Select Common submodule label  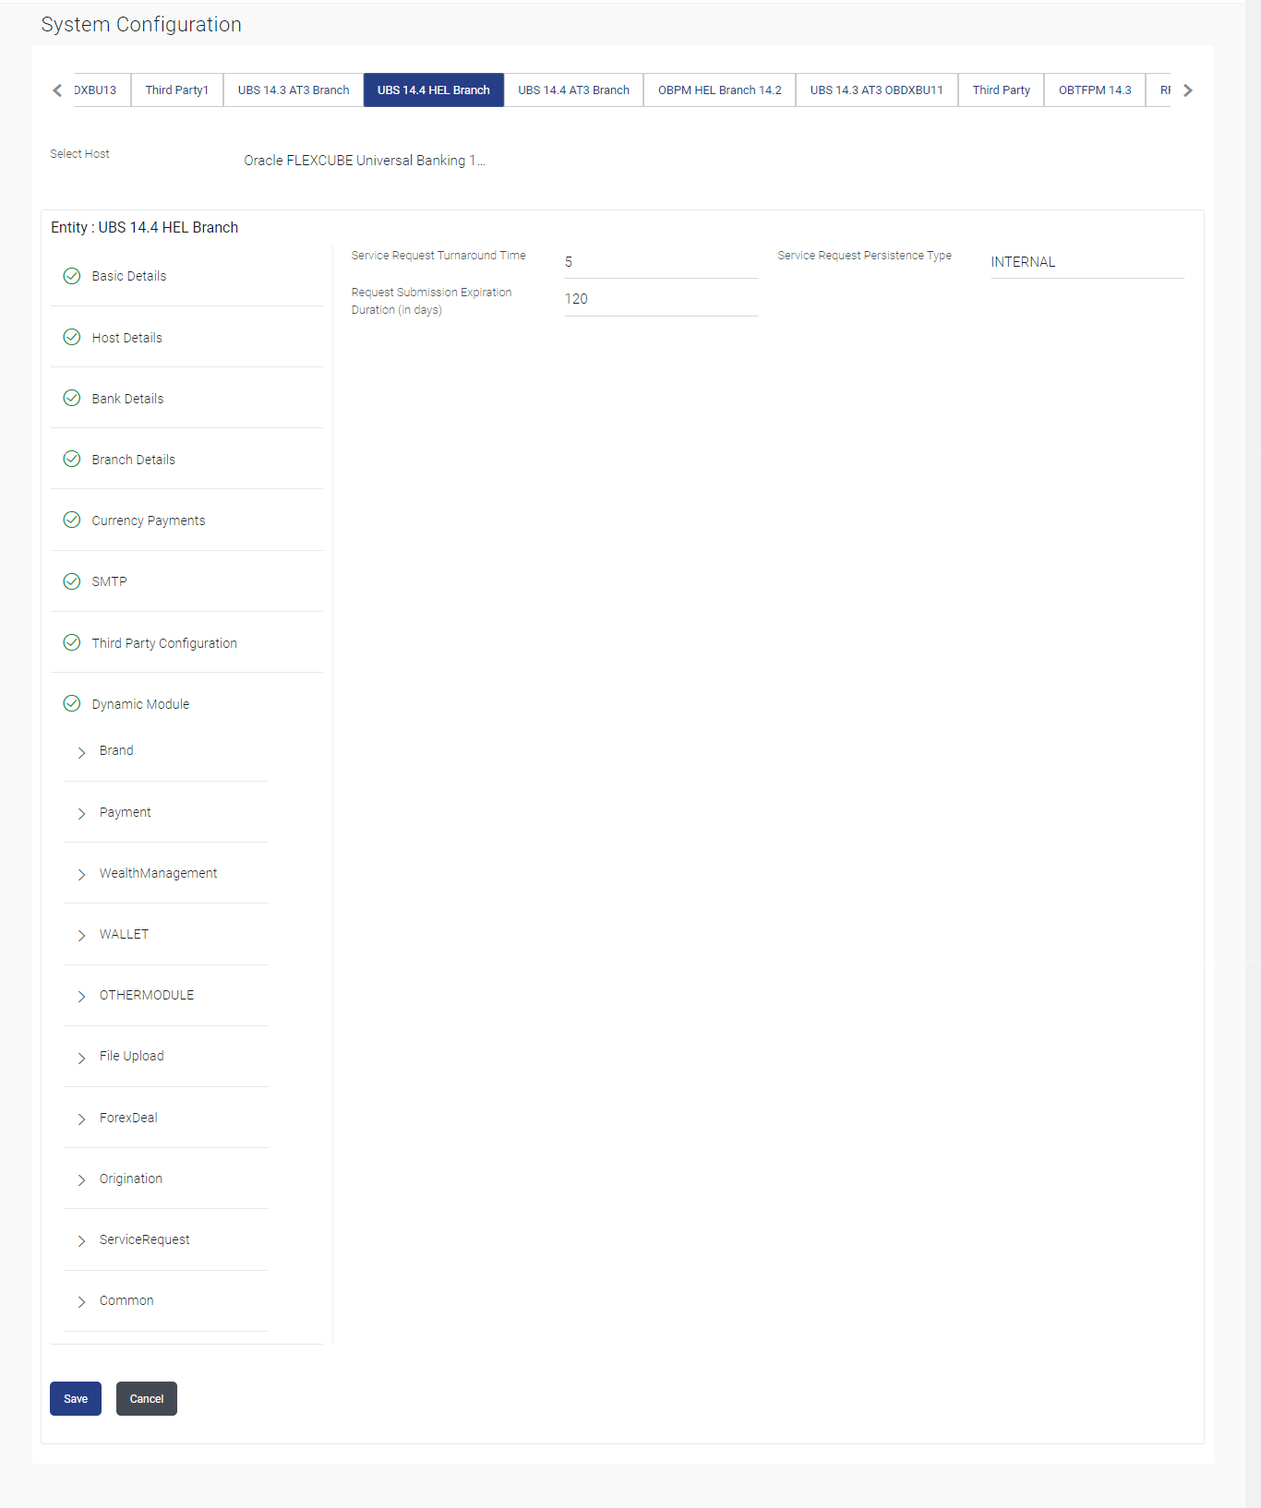pos(126,1300)
